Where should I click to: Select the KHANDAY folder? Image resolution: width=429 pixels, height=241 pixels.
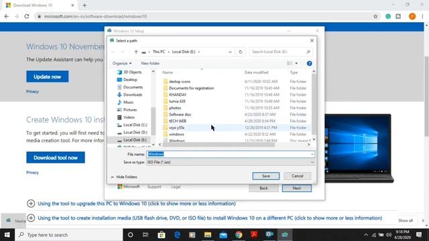(x=178, y=94)
